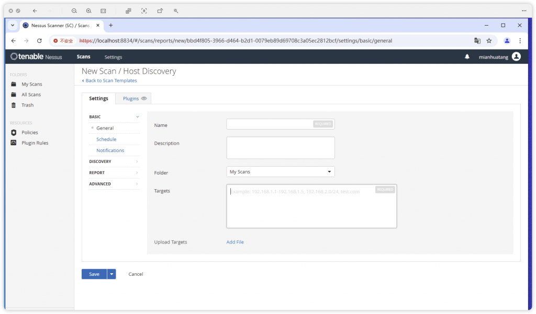The height and width of the screenshot is (314, 536).
Task: Click the browser page reload icon
Action: [x=39, y=41]
